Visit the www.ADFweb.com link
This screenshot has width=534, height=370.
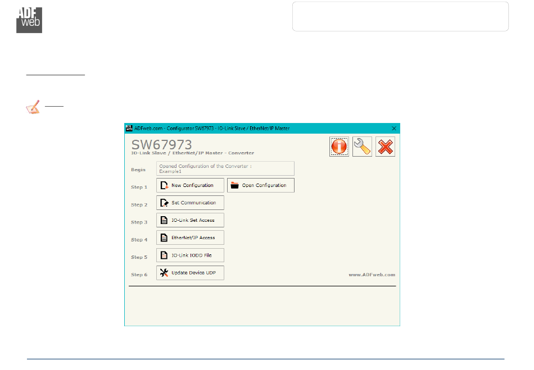click(x=372, y=275)
